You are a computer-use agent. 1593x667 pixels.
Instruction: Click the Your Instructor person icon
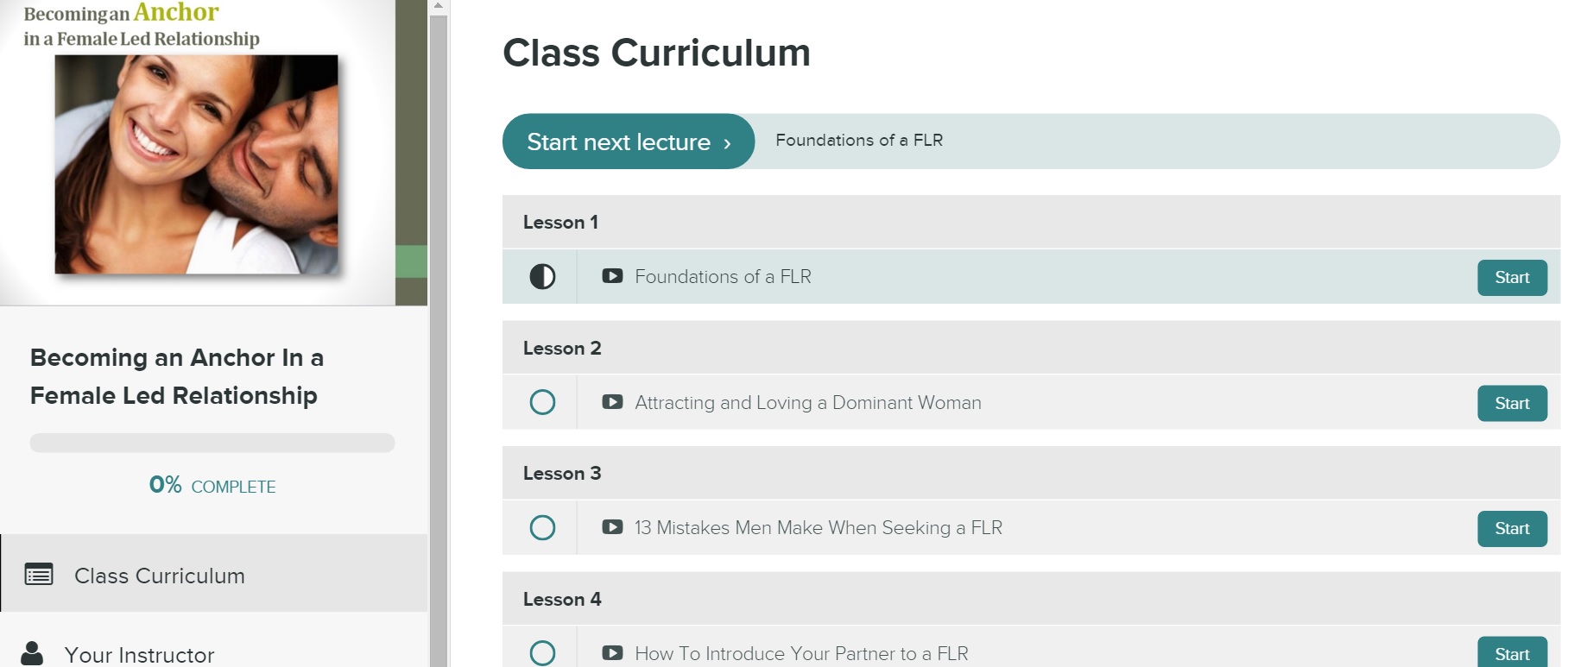coord(32,654)
